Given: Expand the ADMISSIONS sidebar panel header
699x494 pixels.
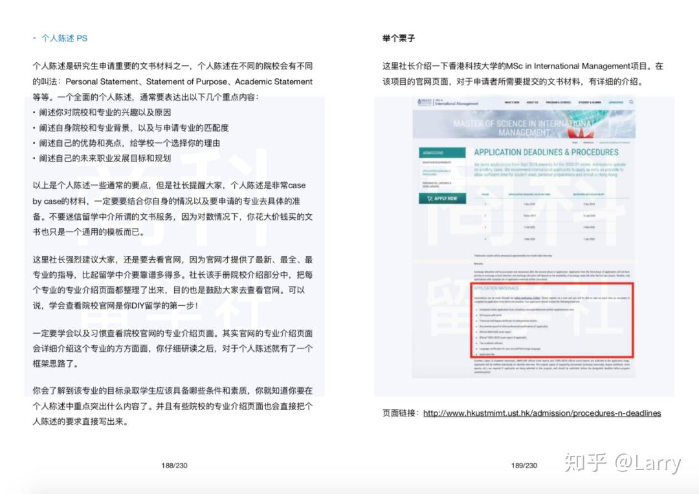Looking at the screenshot, I should 434,153.
